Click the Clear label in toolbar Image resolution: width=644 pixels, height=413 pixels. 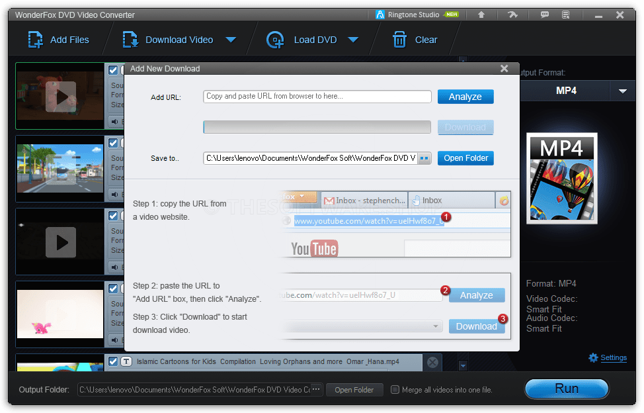426,40
